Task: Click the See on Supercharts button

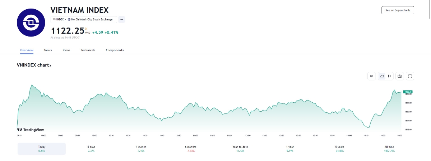Action: tap(398, 10)
